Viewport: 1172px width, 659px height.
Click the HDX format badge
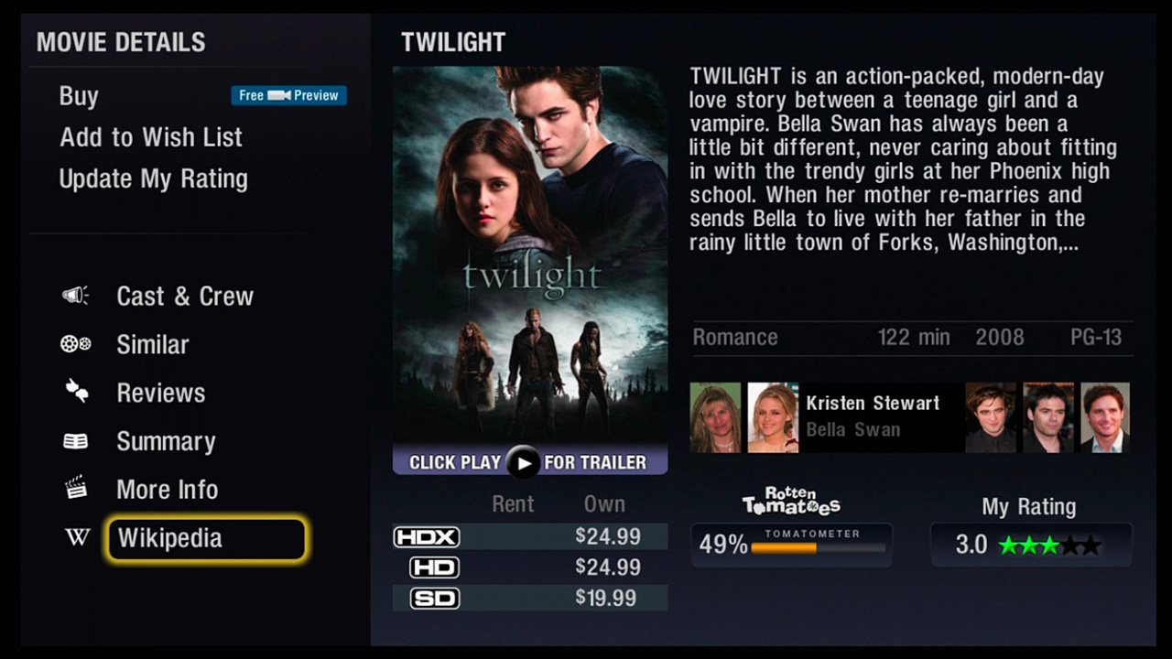[427, 537]
